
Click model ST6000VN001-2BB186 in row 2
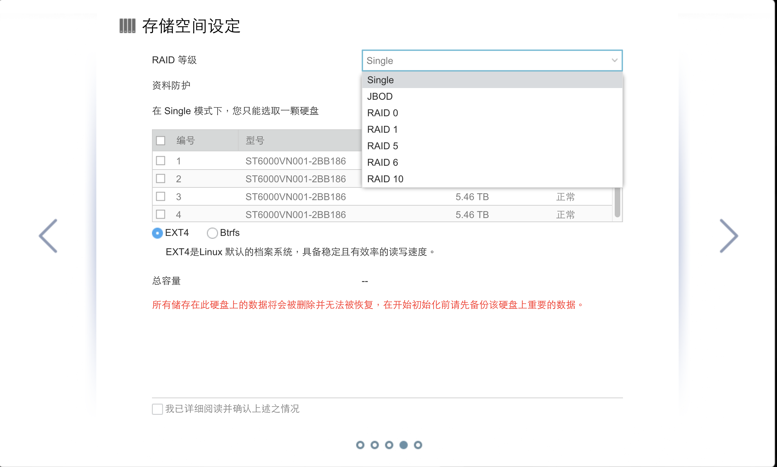click(x=296, y=179)
